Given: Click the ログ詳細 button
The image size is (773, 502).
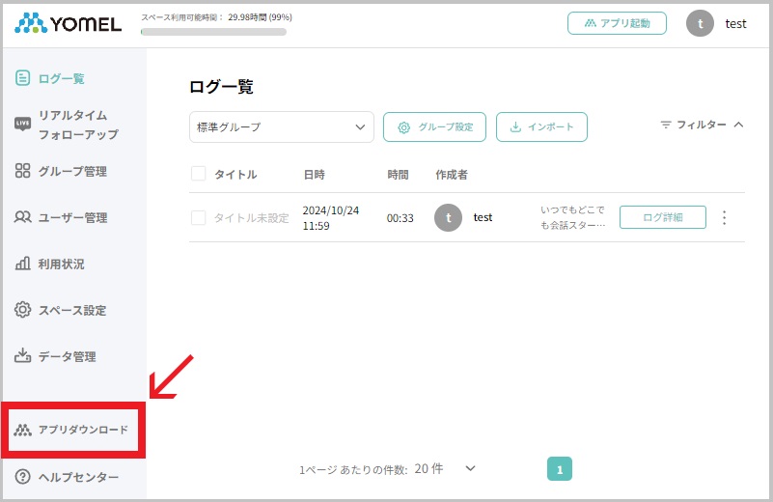Looking at the screenshot, I should (663, 217).
